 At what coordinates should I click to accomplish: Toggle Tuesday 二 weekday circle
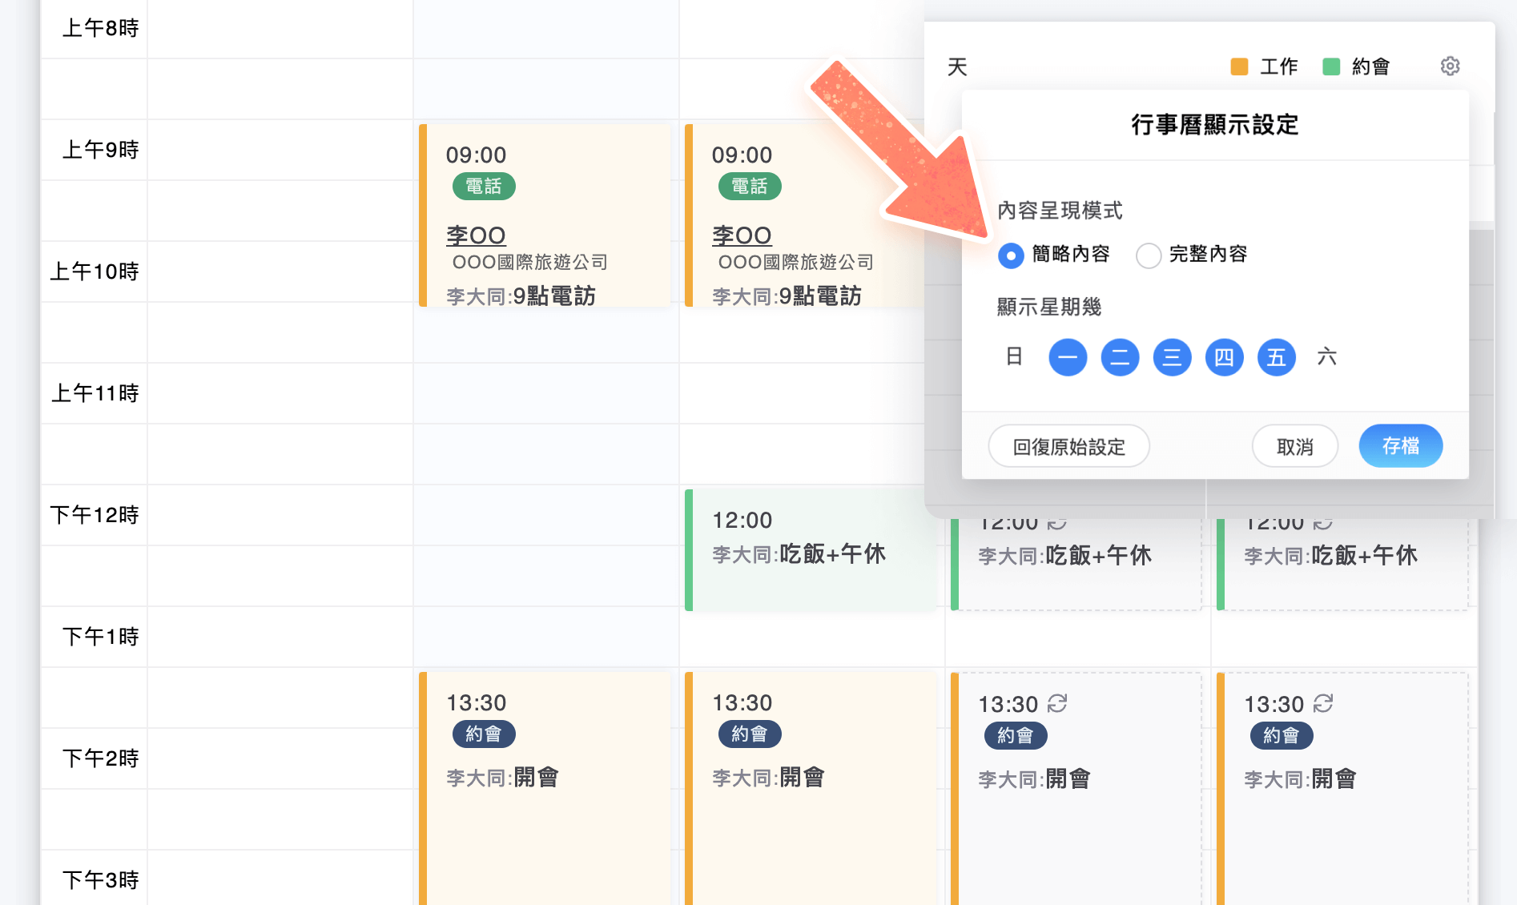click(x=1120, y=357)
